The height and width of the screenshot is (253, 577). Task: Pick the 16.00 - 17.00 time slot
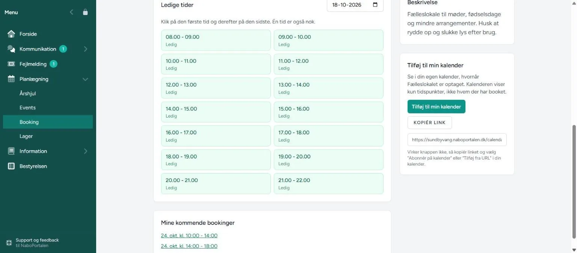216,136
